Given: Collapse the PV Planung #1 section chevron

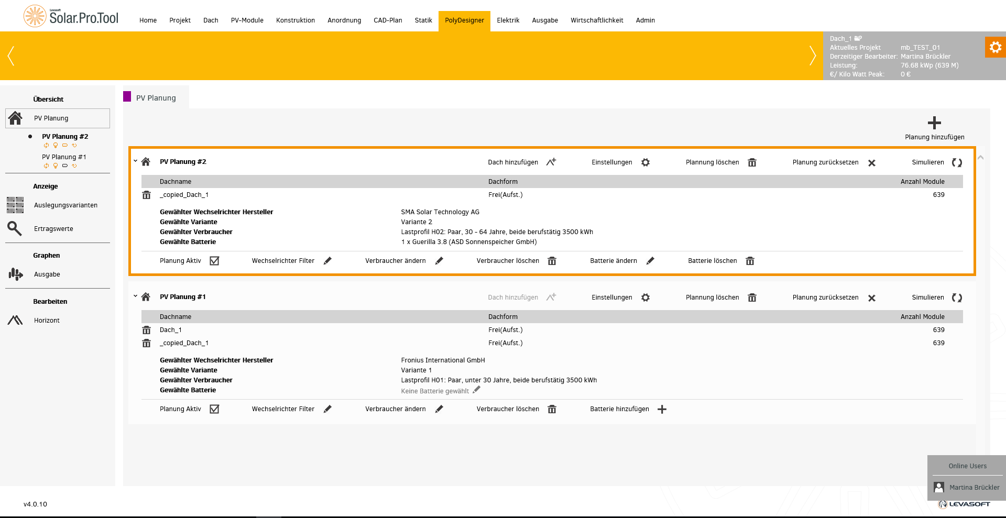Looking at the screenshot, I should pos(135,296).
